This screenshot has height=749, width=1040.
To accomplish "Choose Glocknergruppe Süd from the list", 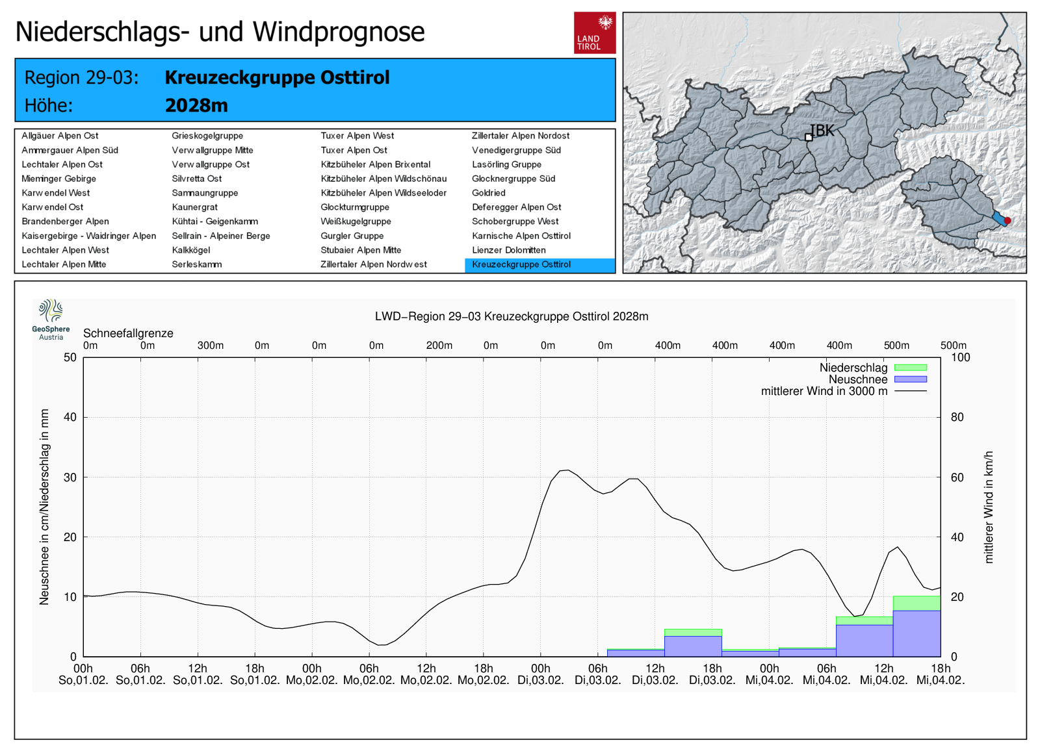I will (513, 179).
